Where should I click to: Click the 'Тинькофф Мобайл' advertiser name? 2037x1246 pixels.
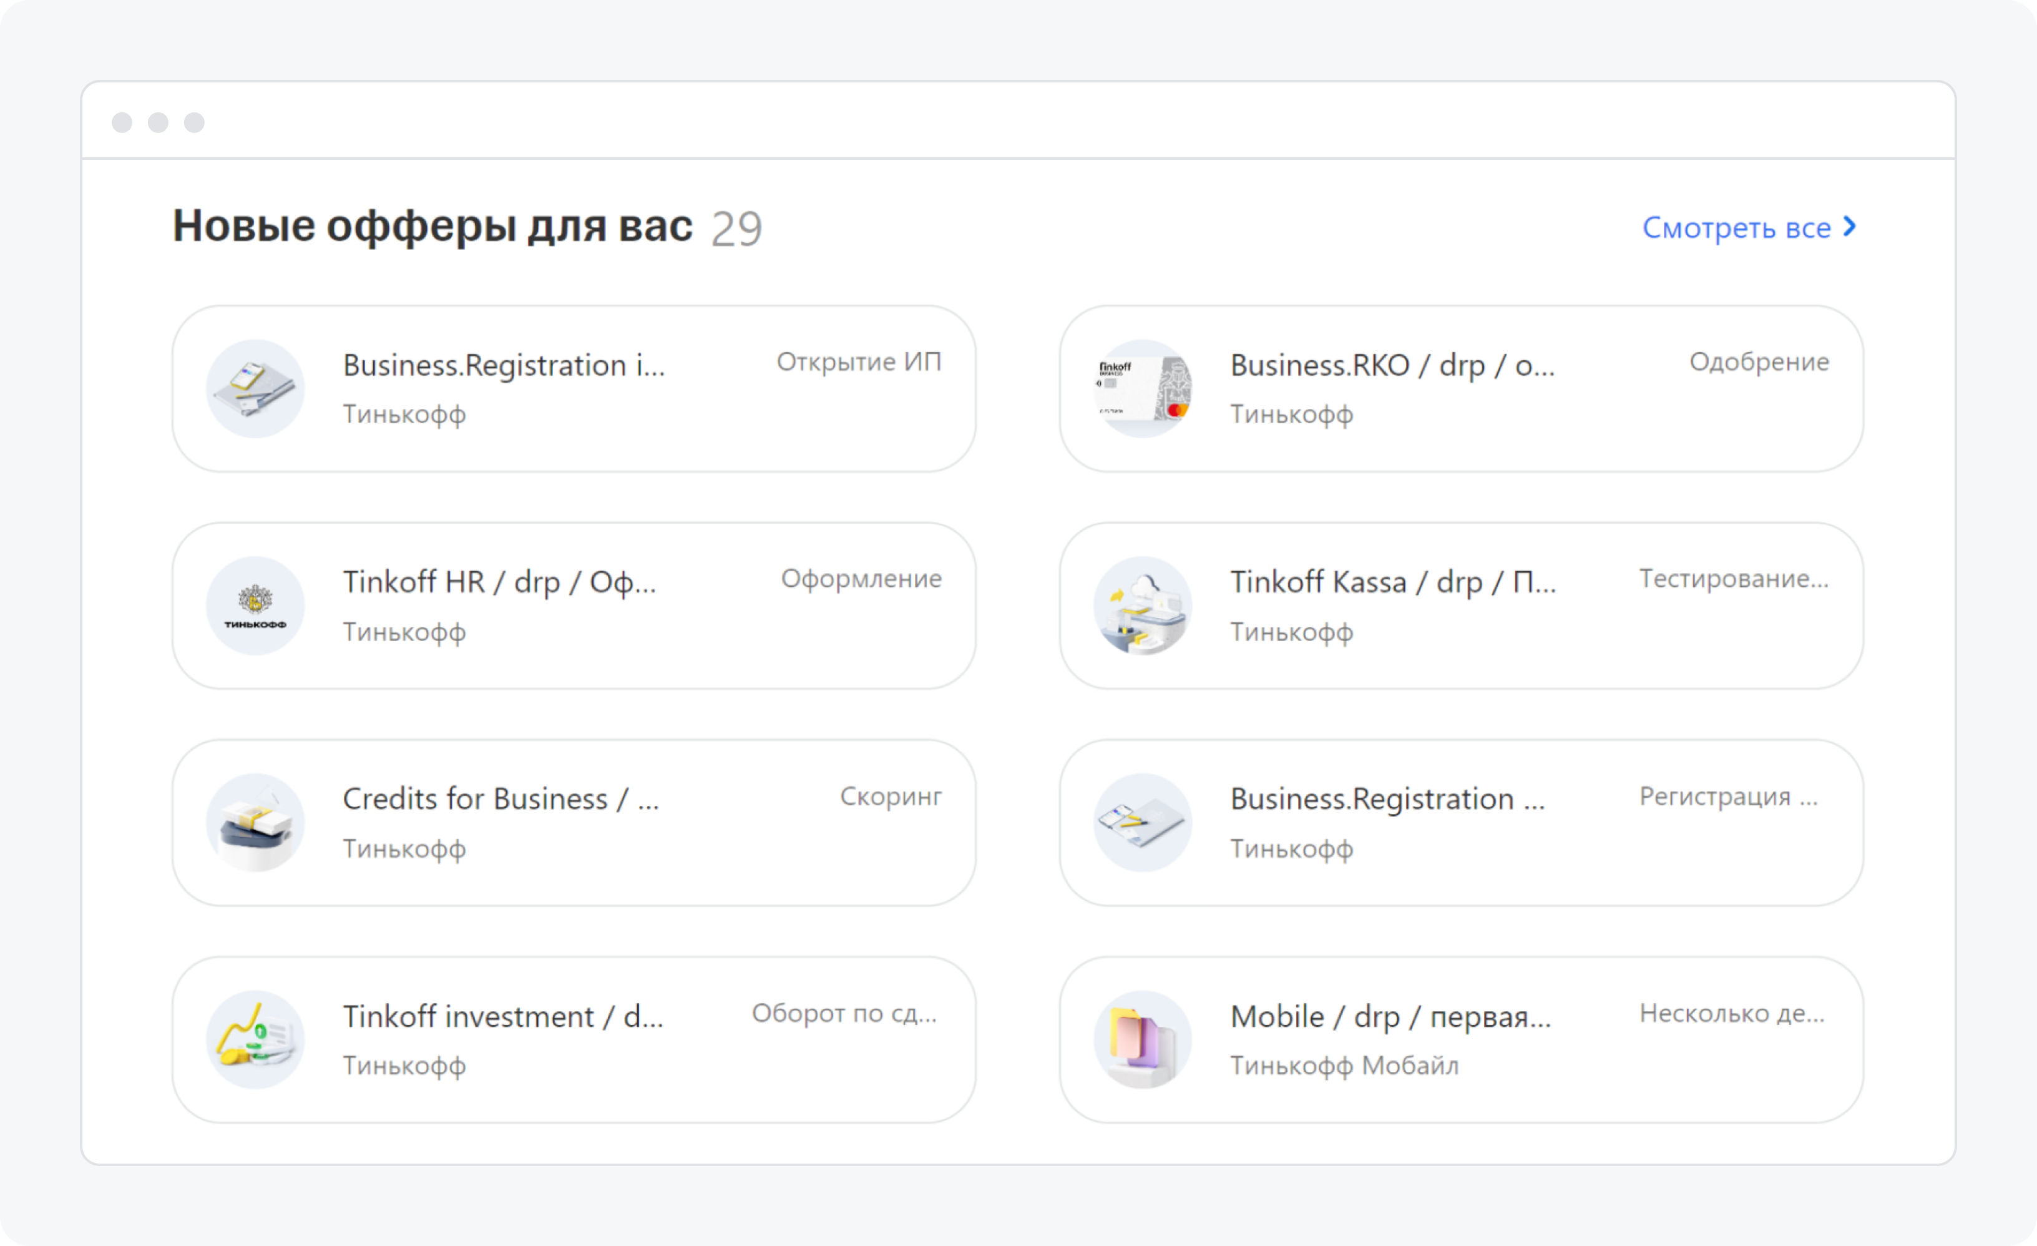[x=1344, y=1066]
